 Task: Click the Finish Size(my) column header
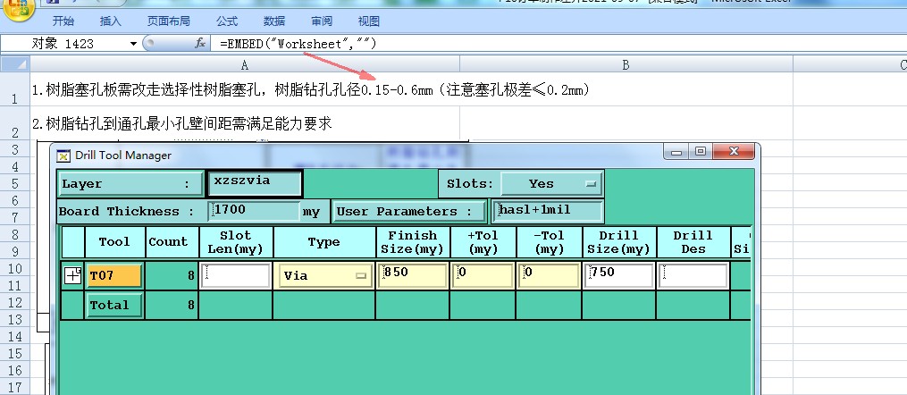click(413, 242)
